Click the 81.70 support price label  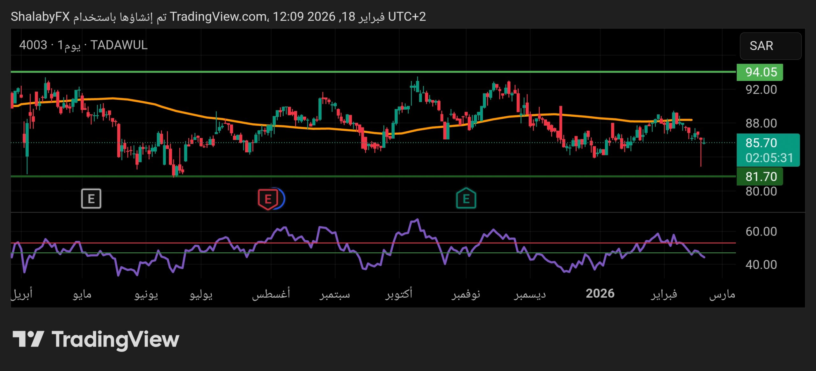tap(760, 177)
